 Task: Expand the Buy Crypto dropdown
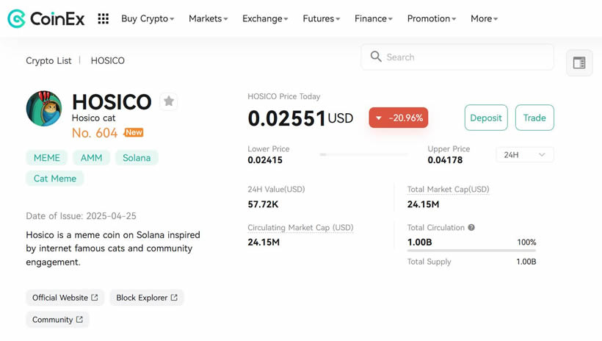coord(148,19)
